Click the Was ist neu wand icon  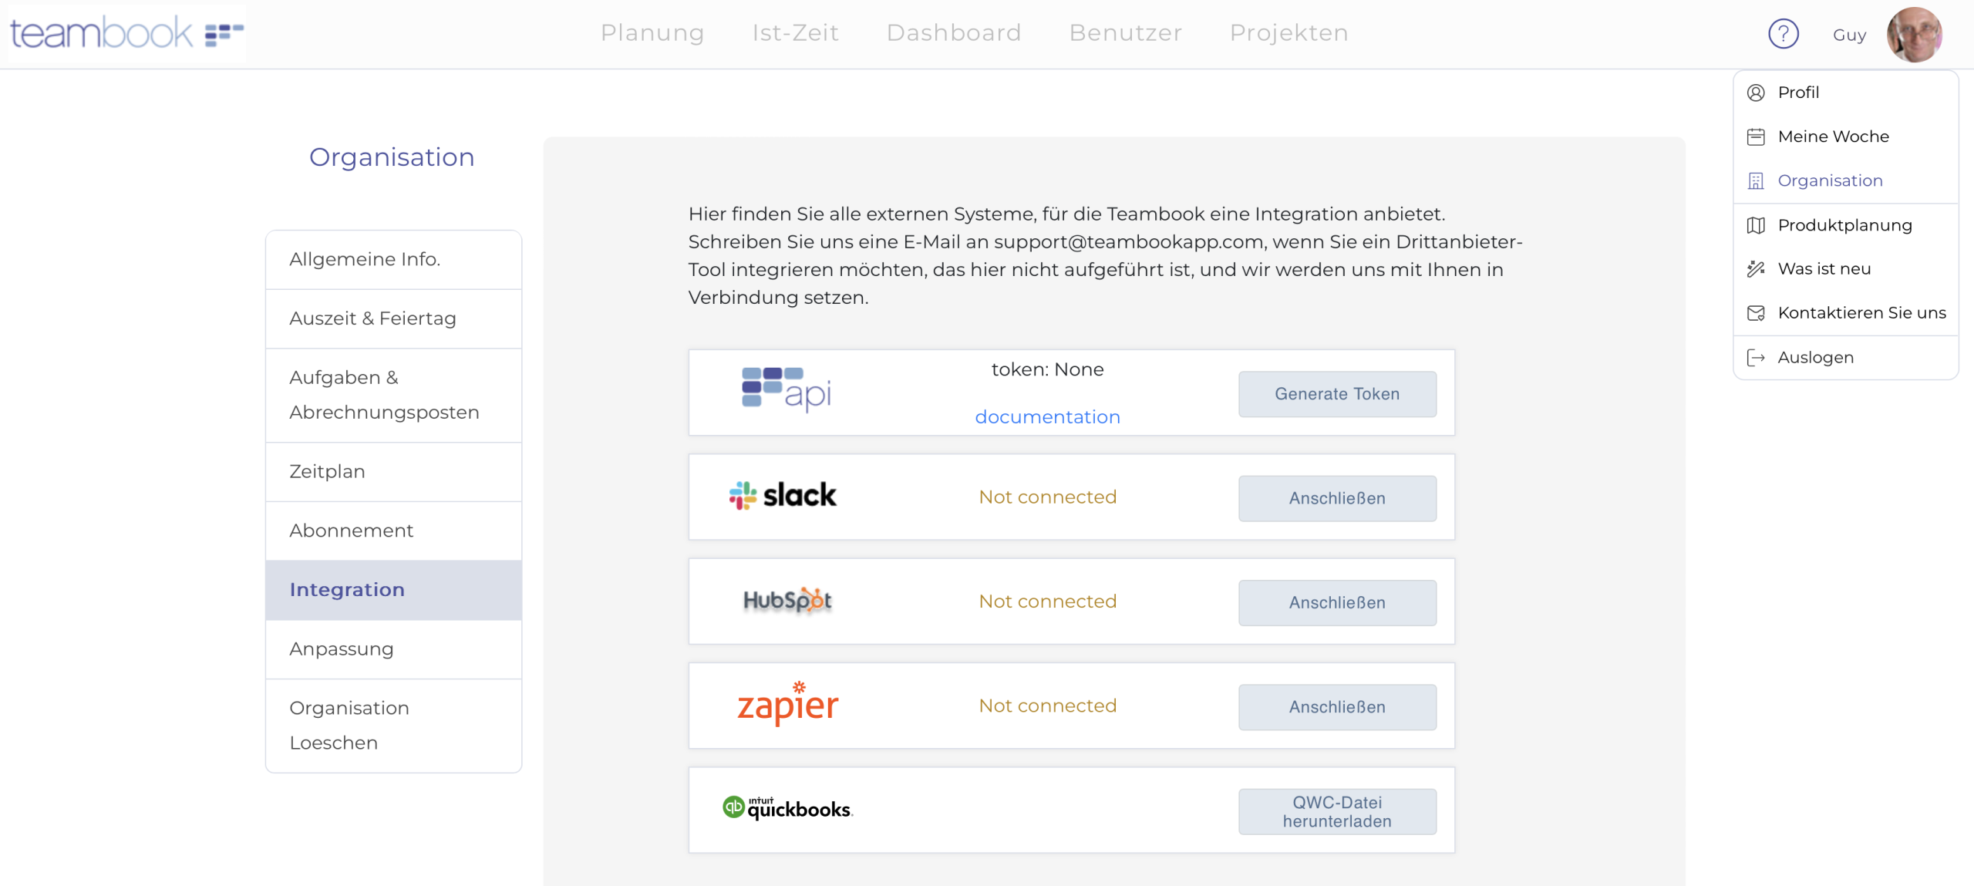coord(1756,269)
